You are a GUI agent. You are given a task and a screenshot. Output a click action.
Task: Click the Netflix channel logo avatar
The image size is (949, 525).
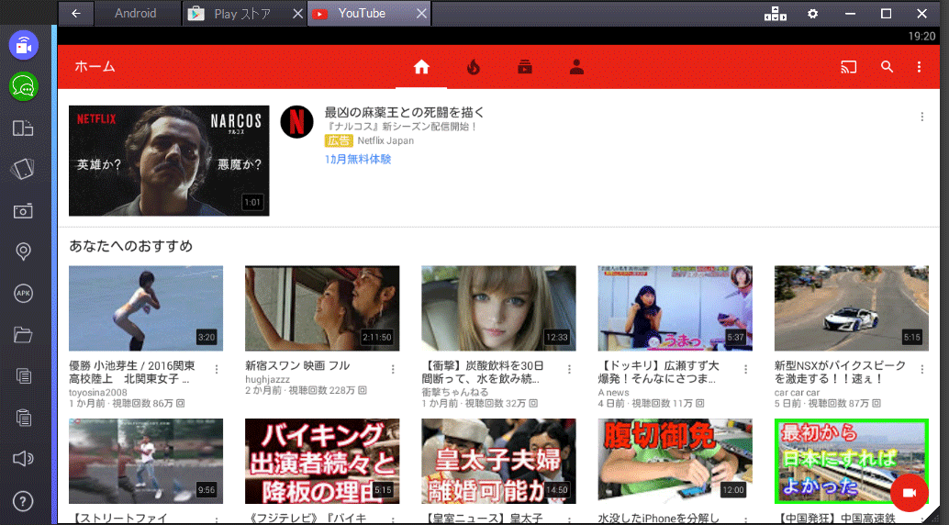(x=296, y=122)
